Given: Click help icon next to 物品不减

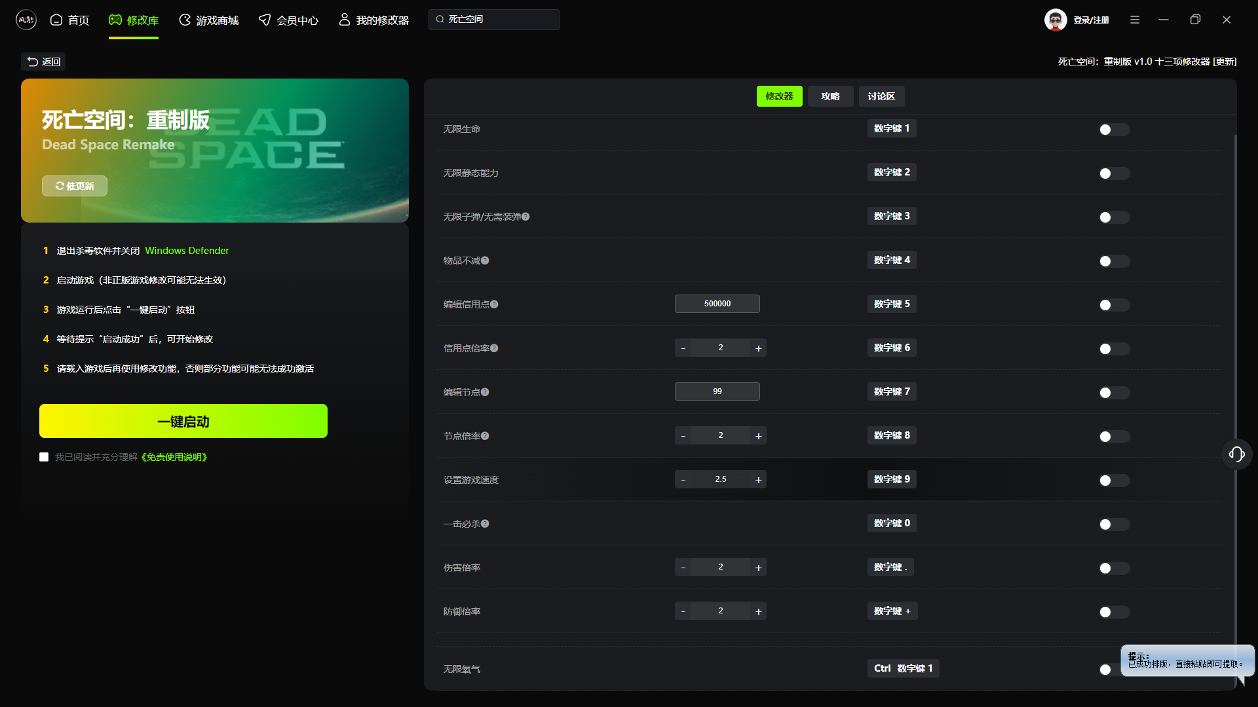Looking at the screenshot, I should point(485,261).
